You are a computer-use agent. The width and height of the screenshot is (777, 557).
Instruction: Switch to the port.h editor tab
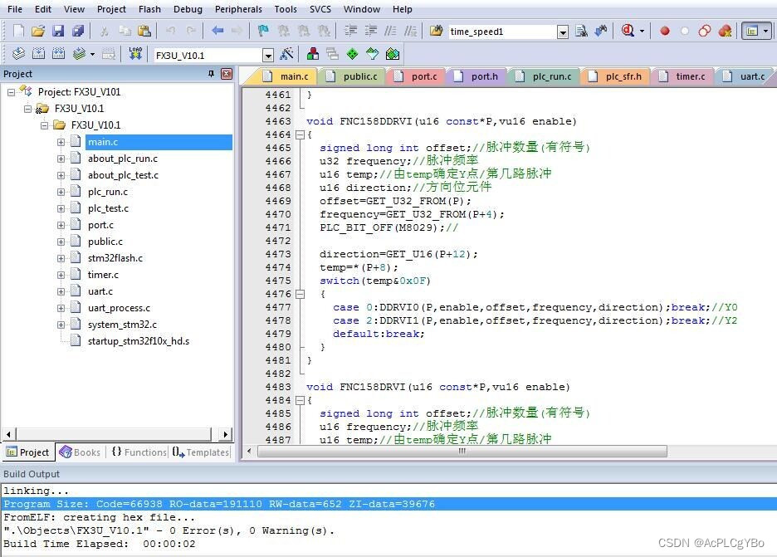point(478,76)
